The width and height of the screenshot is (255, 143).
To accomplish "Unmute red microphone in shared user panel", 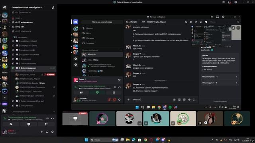I will click(110, 100).
